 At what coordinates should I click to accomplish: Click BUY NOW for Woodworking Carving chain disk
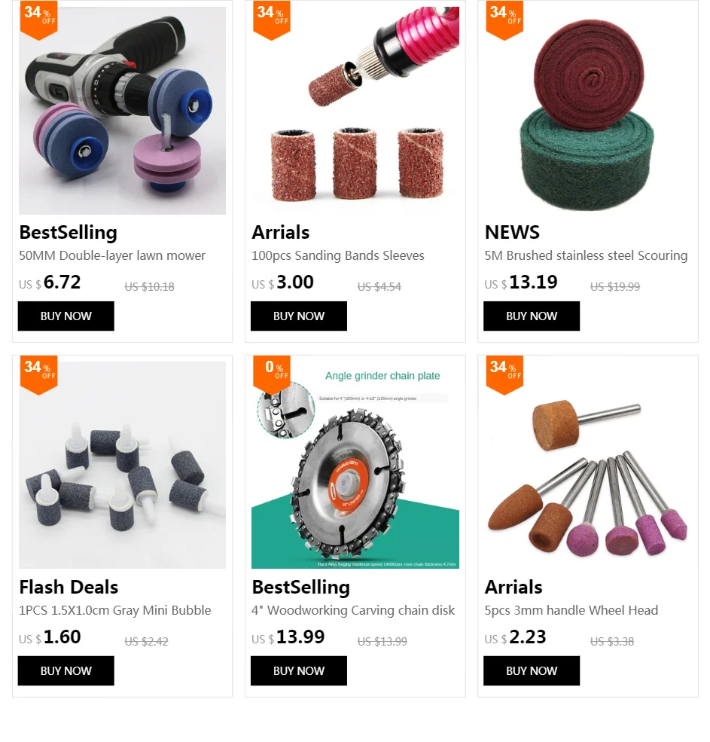click(x=298, y=670)
